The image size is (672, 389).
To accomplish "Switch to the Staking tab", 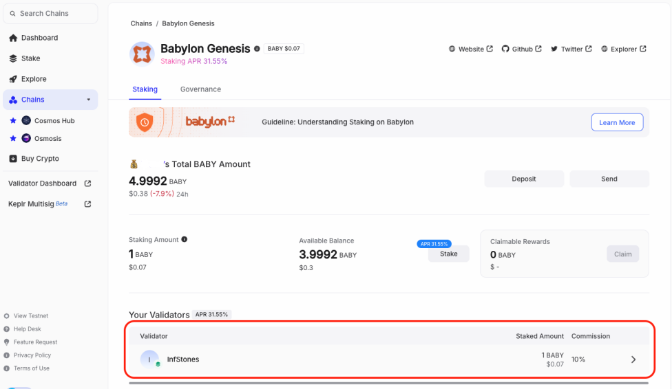I will tap(145, 89).
